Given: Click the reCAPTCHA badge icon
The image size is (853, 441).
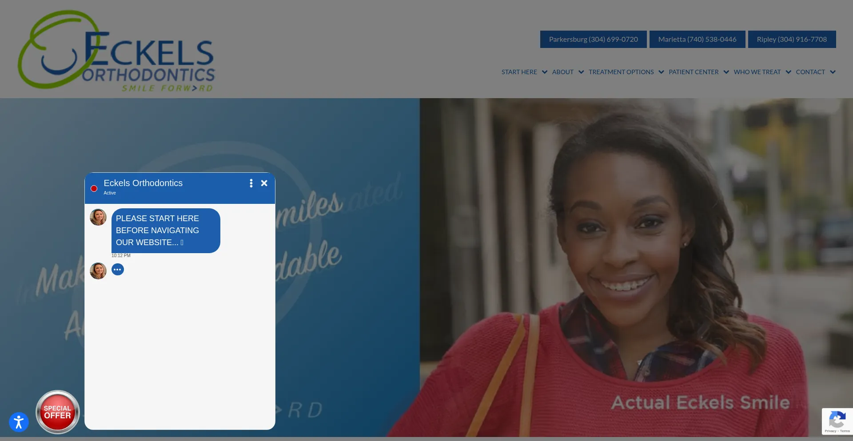Looking at the screenshot, I should [837, 419].
